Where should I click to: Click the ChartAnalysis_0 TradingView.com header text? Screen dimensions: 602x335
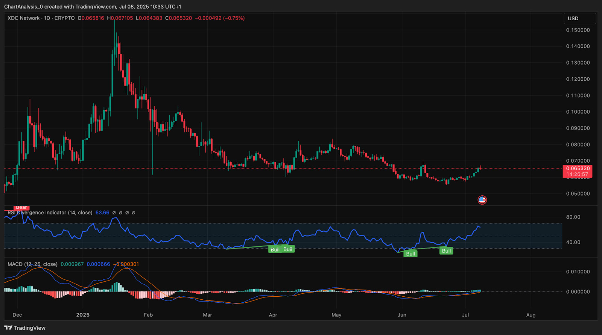(93, 7)
